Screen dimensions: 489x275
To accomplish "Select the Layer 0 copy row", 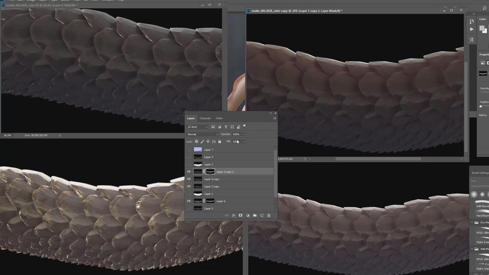I will click(230, 179).
